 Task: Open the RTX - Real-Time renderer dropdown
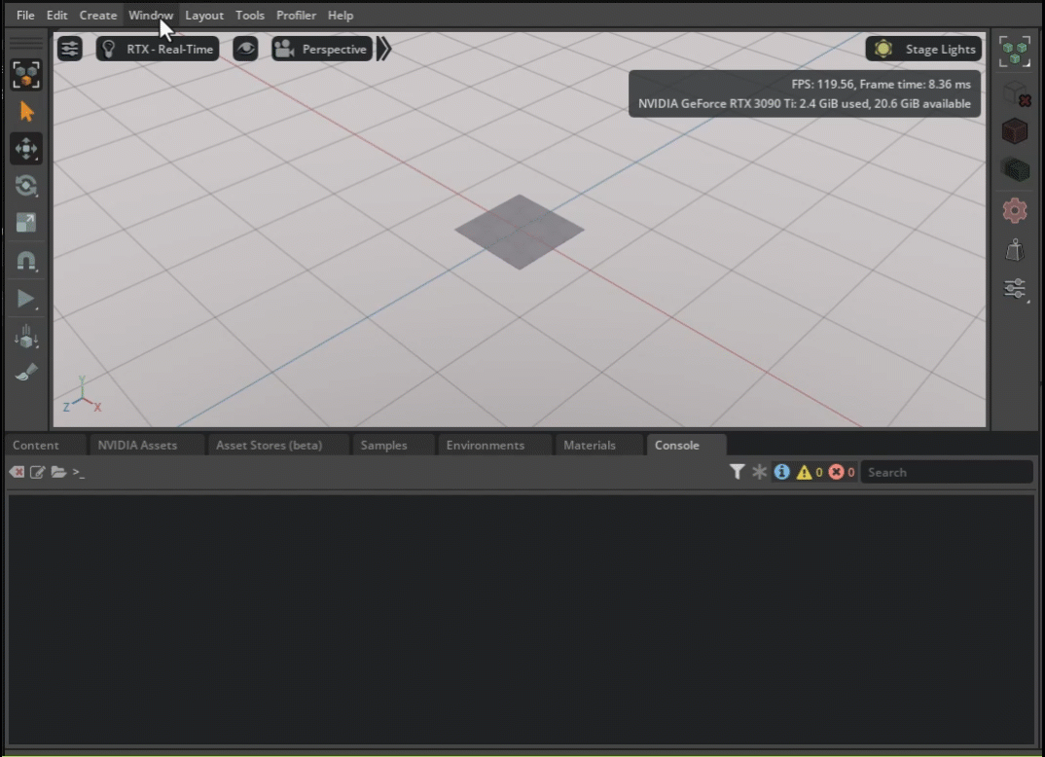(x=158, y=49)
